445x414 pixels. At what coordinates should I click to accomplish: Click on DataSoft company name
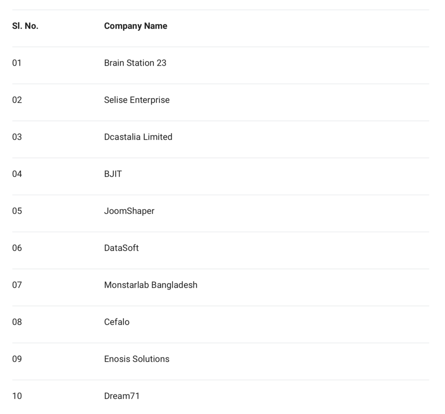point(121,248)
